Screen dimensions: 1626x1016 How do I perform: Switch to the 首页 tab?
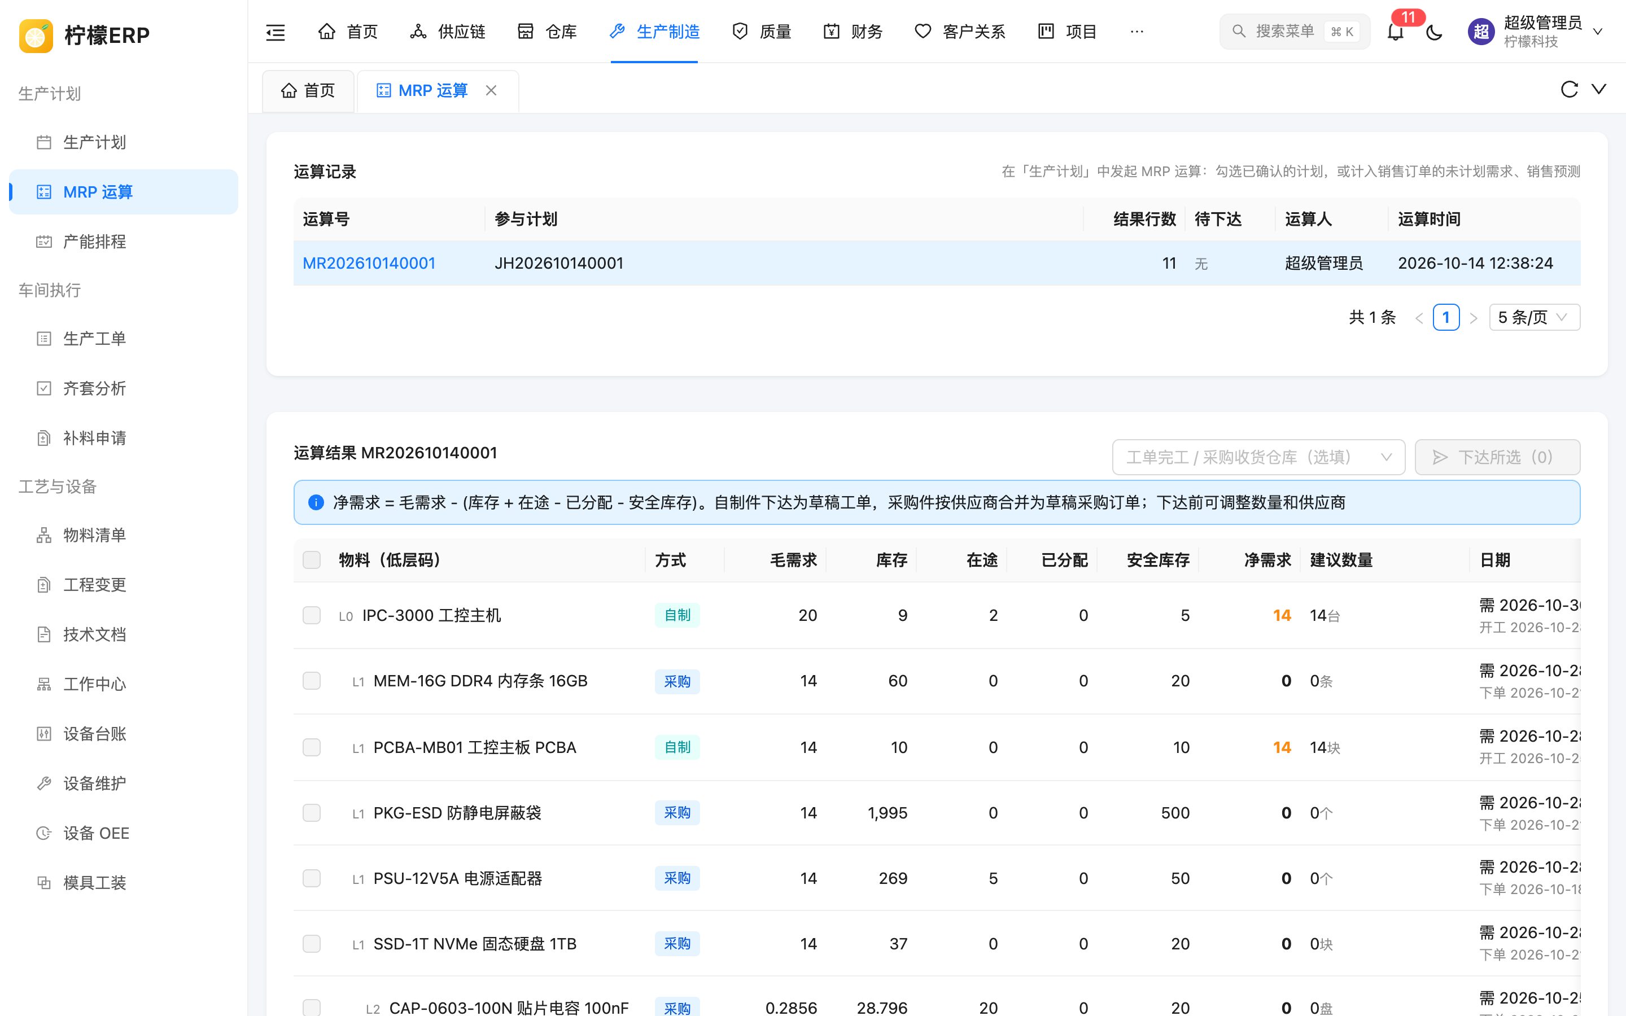(308, 90)
